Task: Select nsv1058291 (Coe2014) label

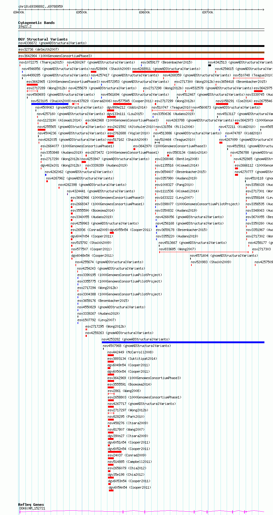Action: tap(234, 101)
